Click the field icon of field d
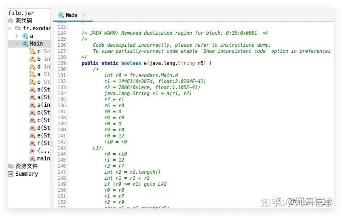342x216 pixels. pyautogui.click(x=32, y=67)
